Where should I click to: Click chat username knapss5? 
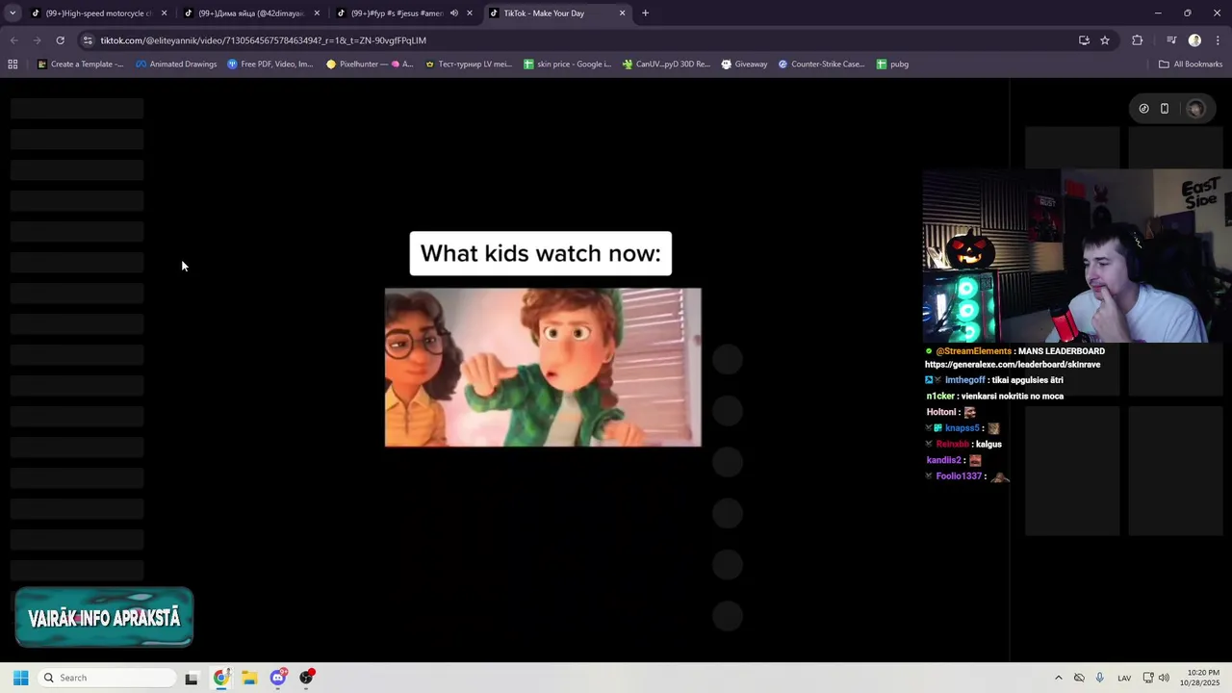coord(962,428)
